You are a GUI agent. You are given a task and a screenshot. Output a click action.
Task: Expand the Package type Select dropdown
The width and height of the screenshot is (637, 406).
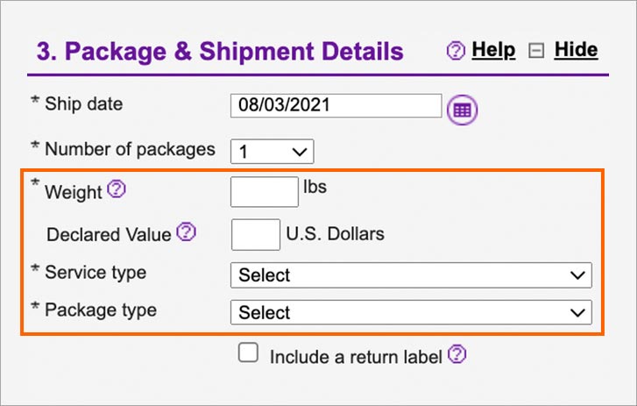point(411,312)
